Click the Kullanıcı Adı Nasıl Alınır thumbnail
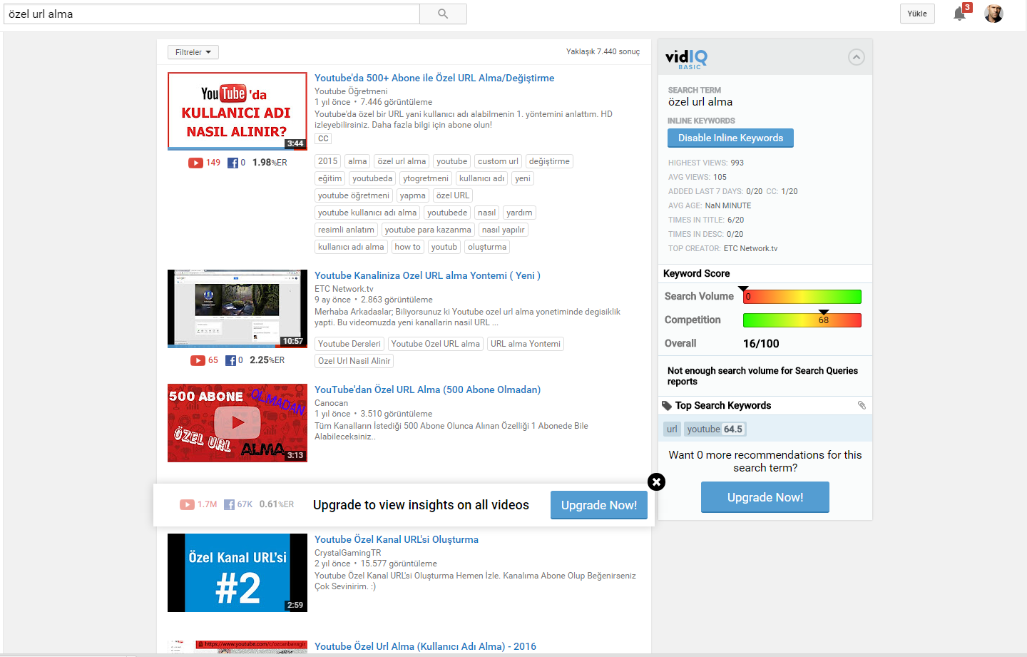Viewport: 1027px width, 657px height. [237, 111]
